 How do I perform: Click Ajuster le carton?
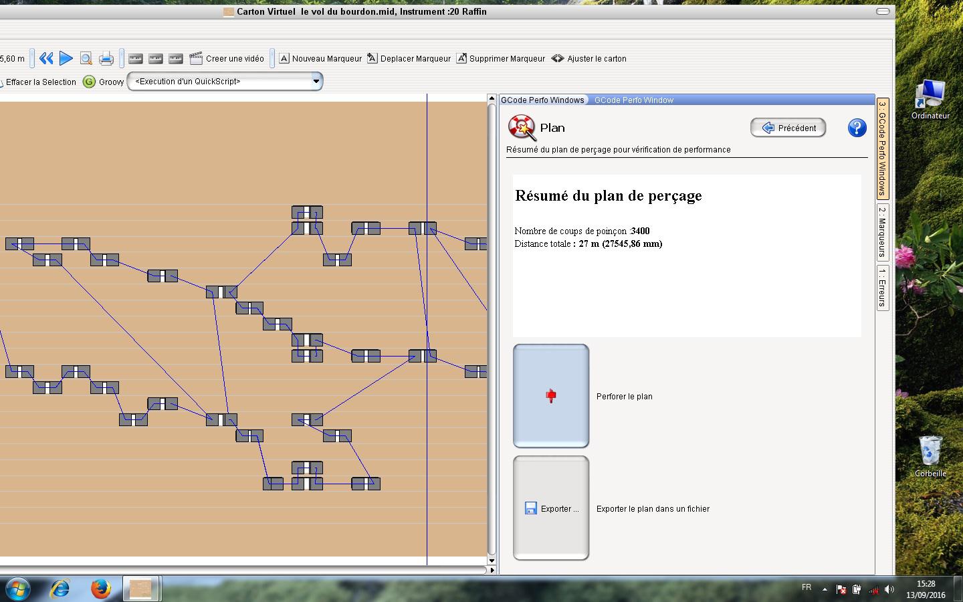pyautogui.click(x=588, y=59)
